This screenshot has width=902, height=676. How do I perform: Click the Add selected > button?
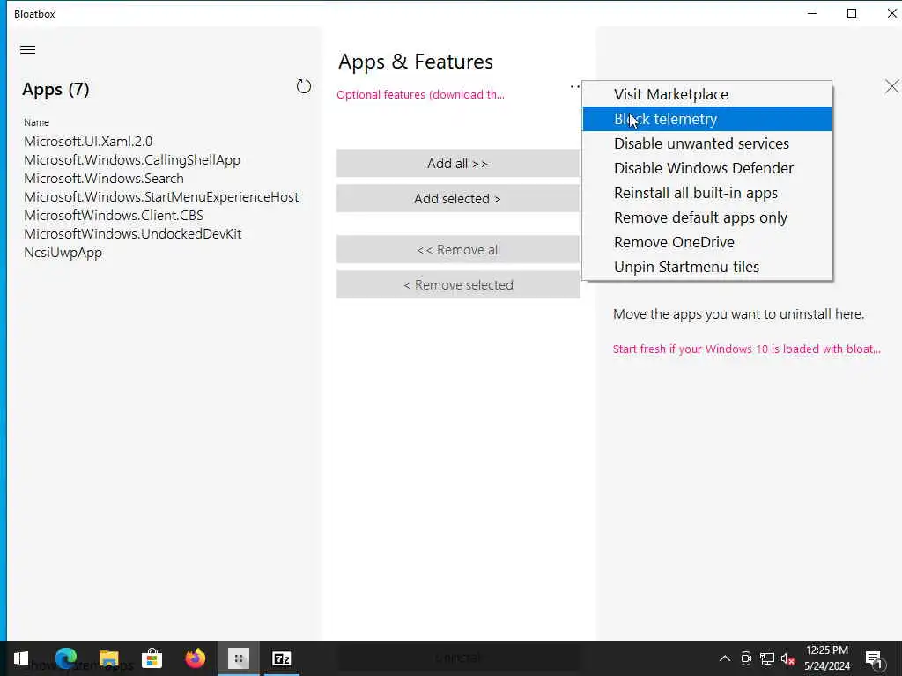coord(458,198)
